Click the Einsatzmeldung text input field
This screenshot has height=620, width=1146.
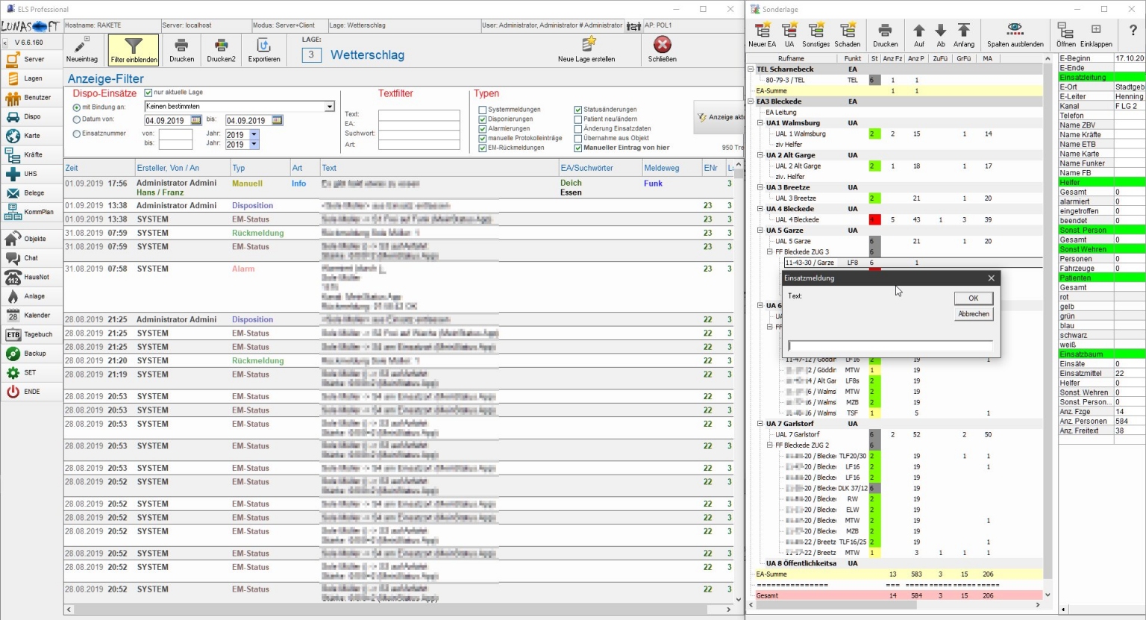coord(890,346)
